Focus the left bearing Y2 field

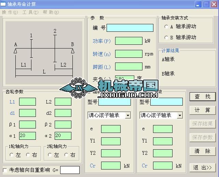click(x=111, y=153)
